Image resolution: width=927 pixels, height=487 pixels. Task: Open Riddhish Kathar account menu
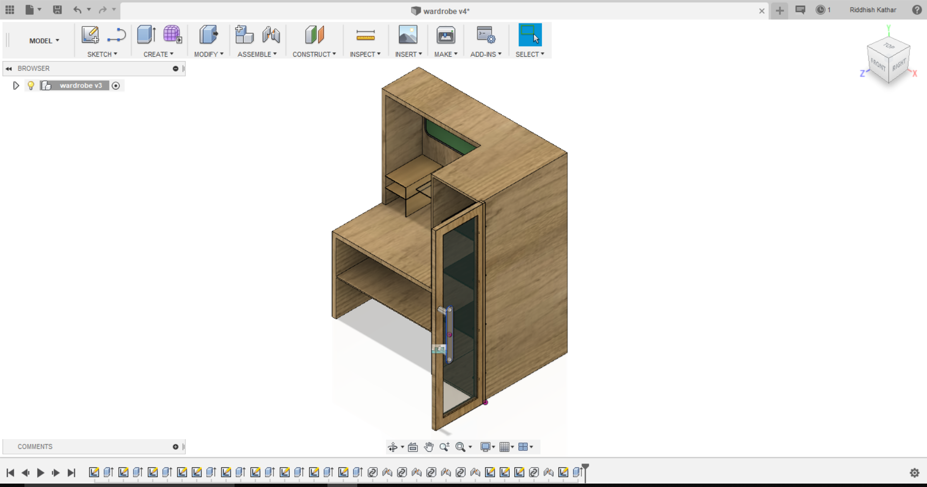click(x=873, y=10)
